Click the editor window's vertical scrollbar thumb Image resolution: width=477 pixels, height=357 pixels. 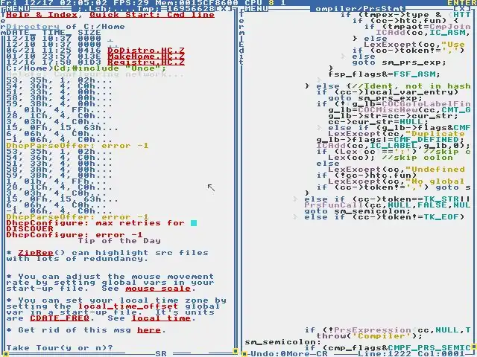pos(474,345)
